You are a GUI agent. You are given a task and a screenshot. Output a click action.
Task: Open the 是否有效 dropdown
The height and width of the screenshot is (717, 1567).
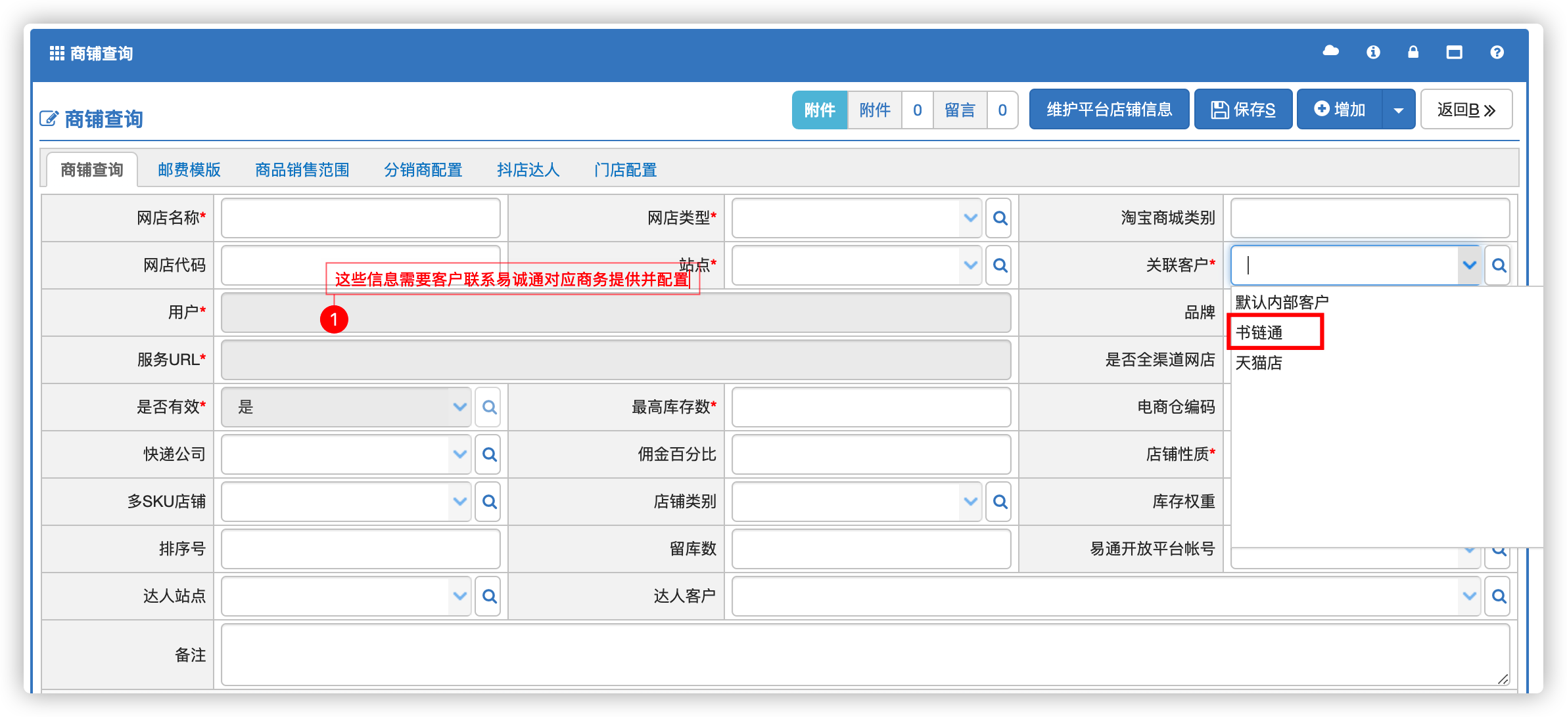[459, 407]
